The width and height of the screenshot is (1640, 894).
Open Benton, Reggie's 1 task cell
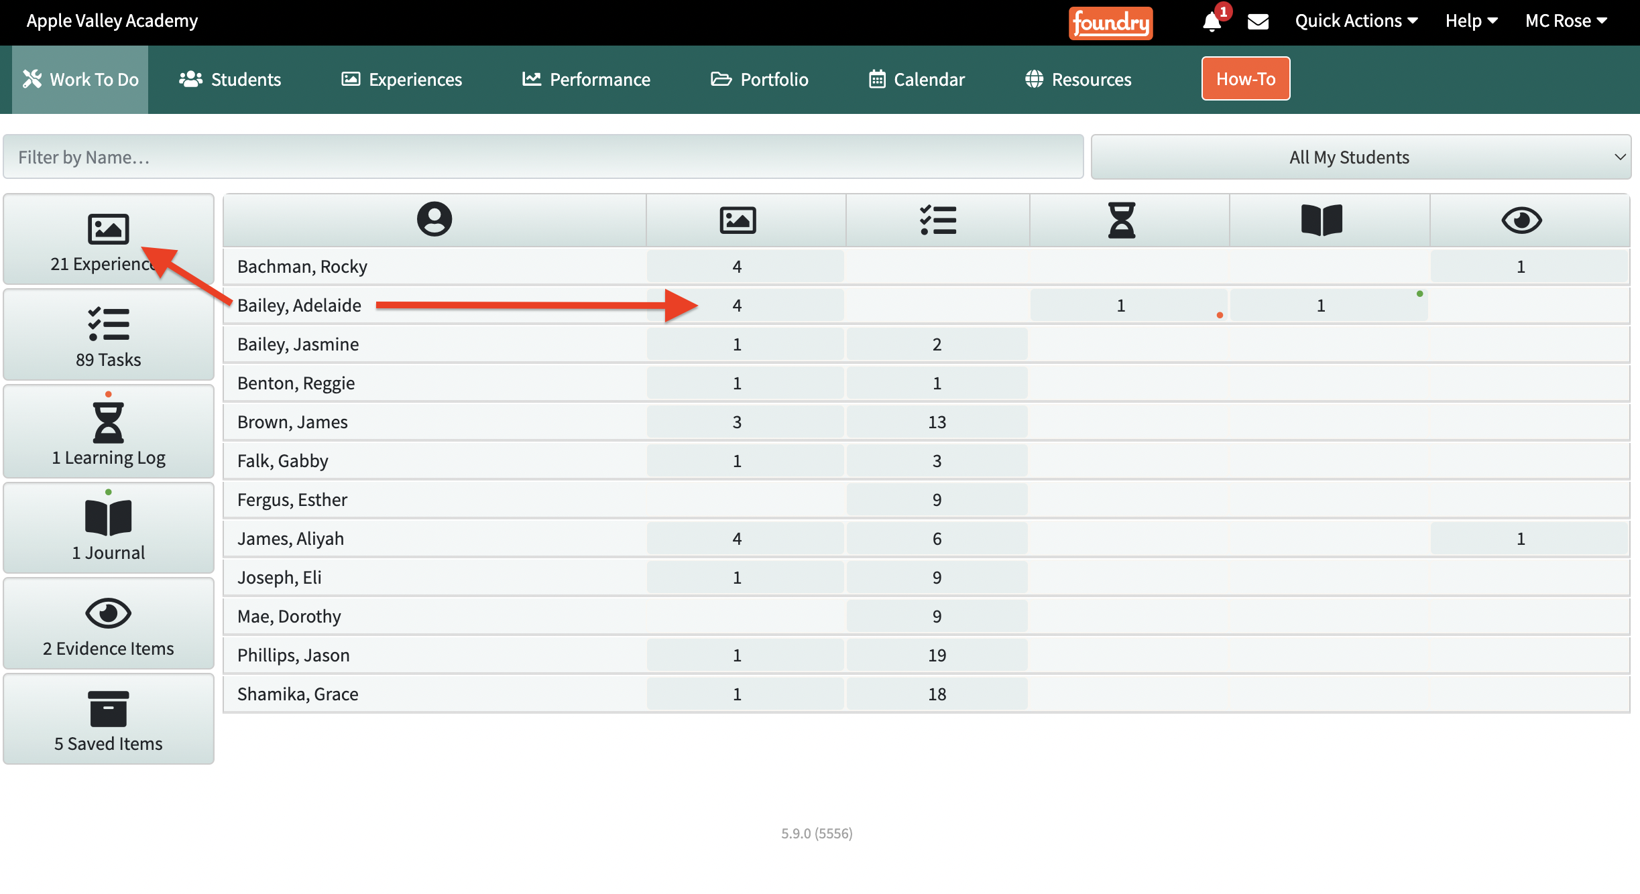pos(937,383)
